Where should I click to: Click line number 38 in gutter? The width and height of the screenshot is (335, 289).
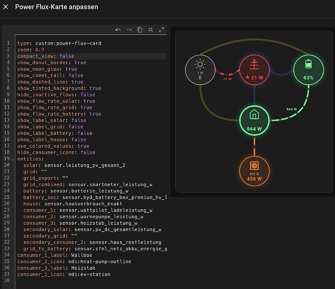coord(7,280)
